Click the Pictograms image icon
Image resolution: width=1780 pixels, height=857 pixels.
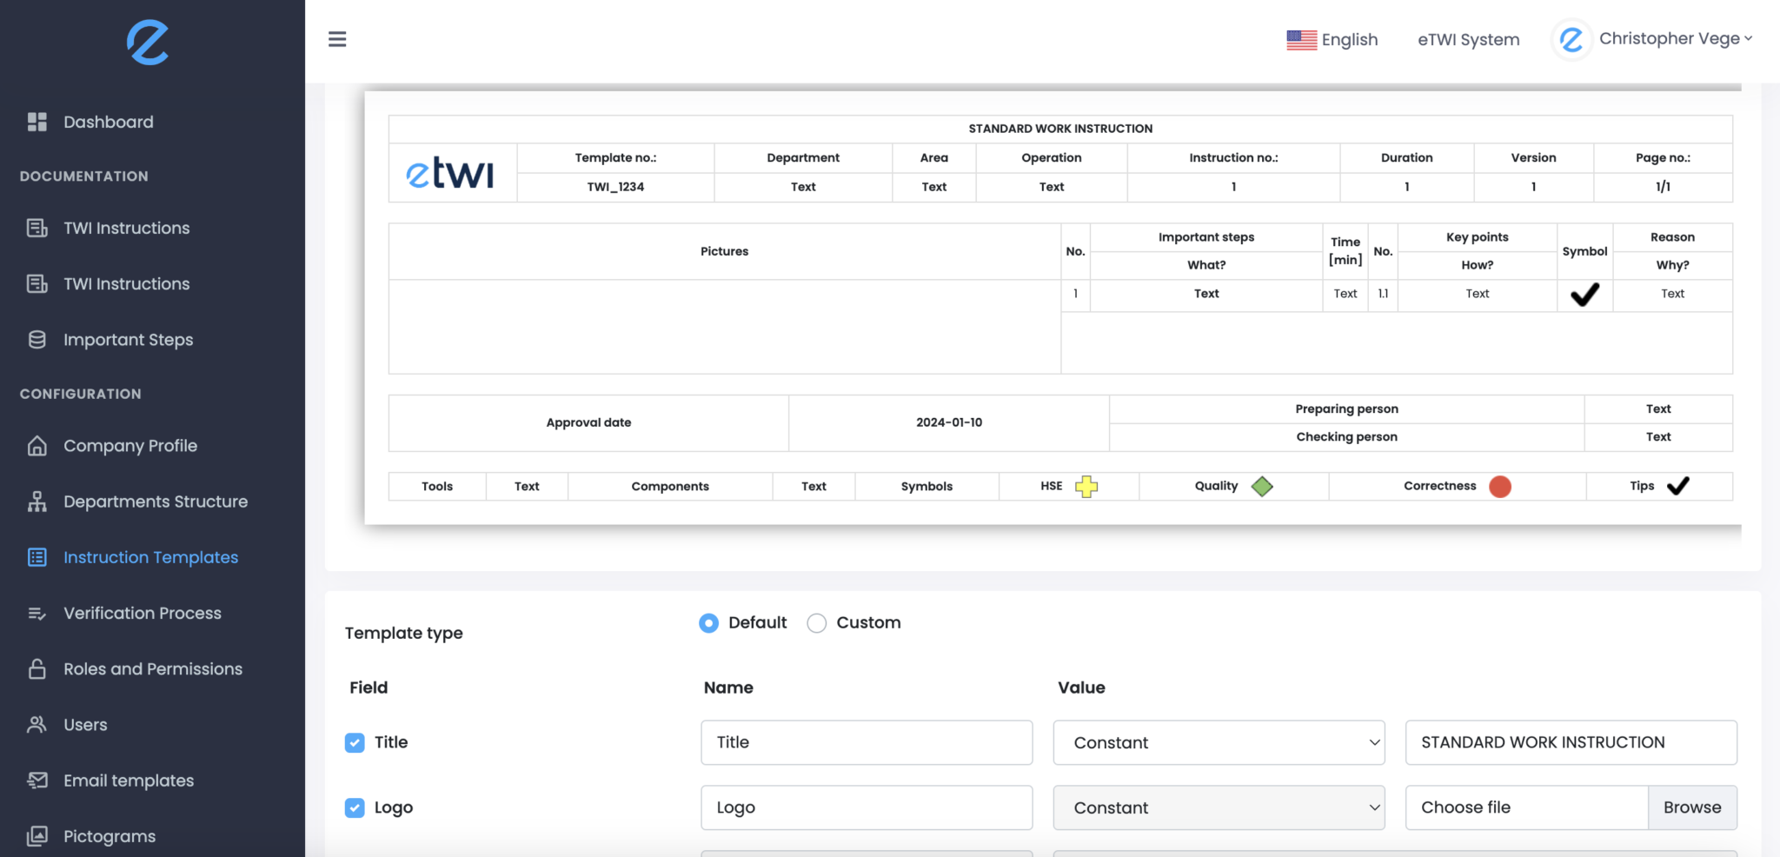tap(37, 836)
